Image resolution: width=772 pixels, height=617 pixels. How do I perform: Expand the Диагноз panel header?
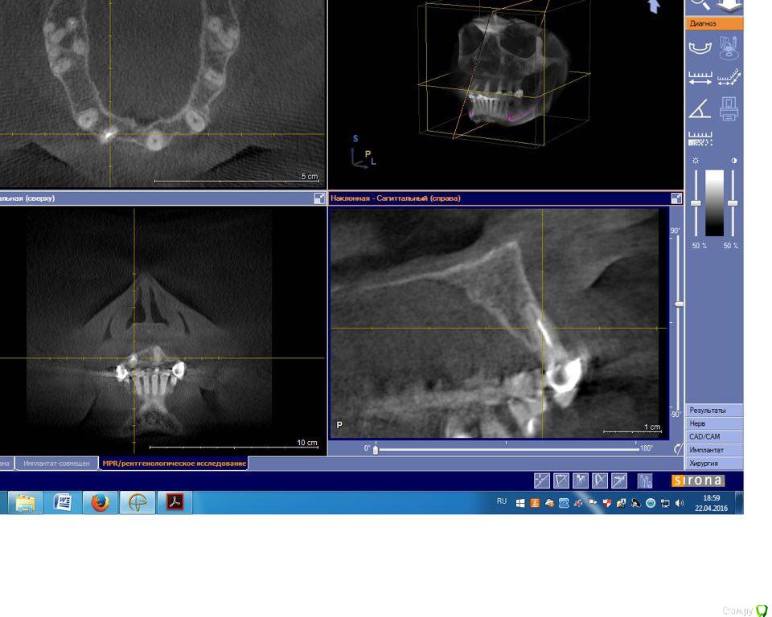click(714, 24)
